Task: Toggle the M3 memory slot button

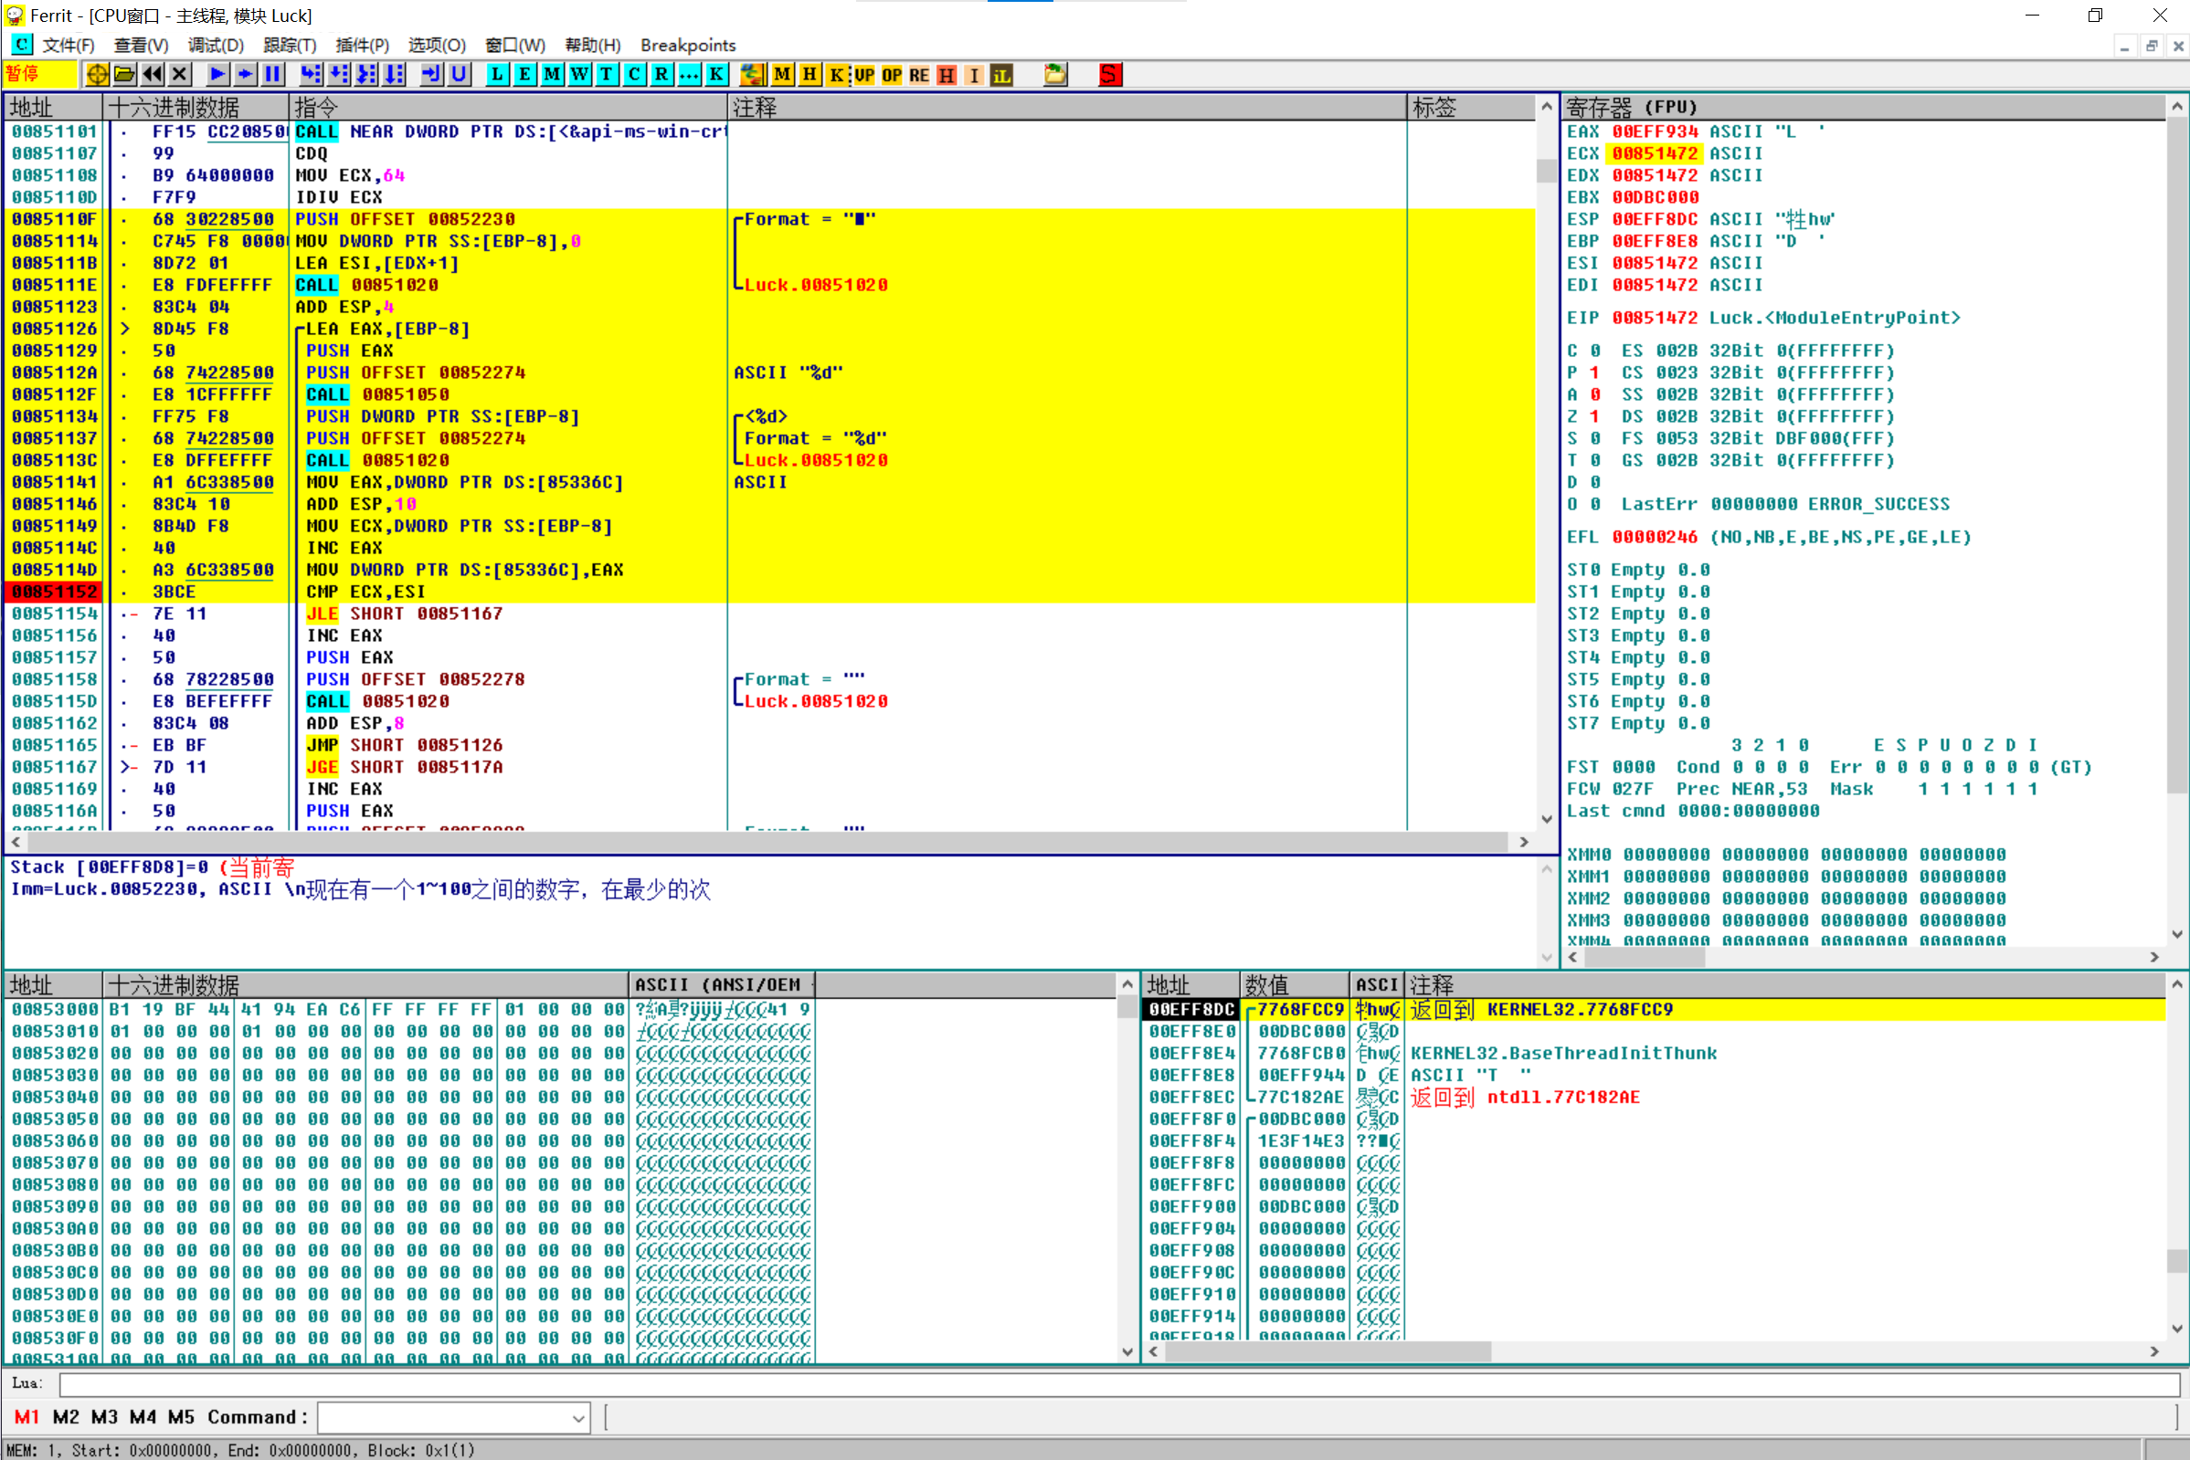Action: 104,1416
